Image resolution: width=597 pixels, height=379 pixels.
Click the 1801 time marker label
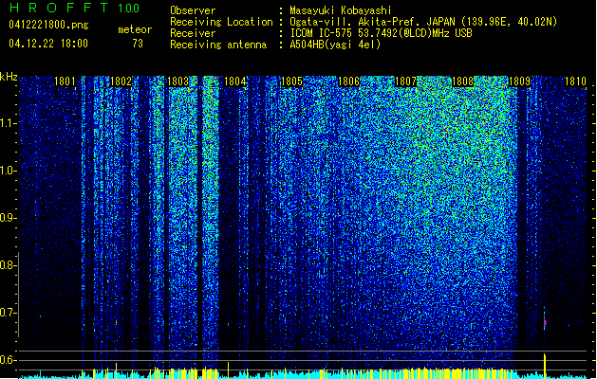click(65, 81)
